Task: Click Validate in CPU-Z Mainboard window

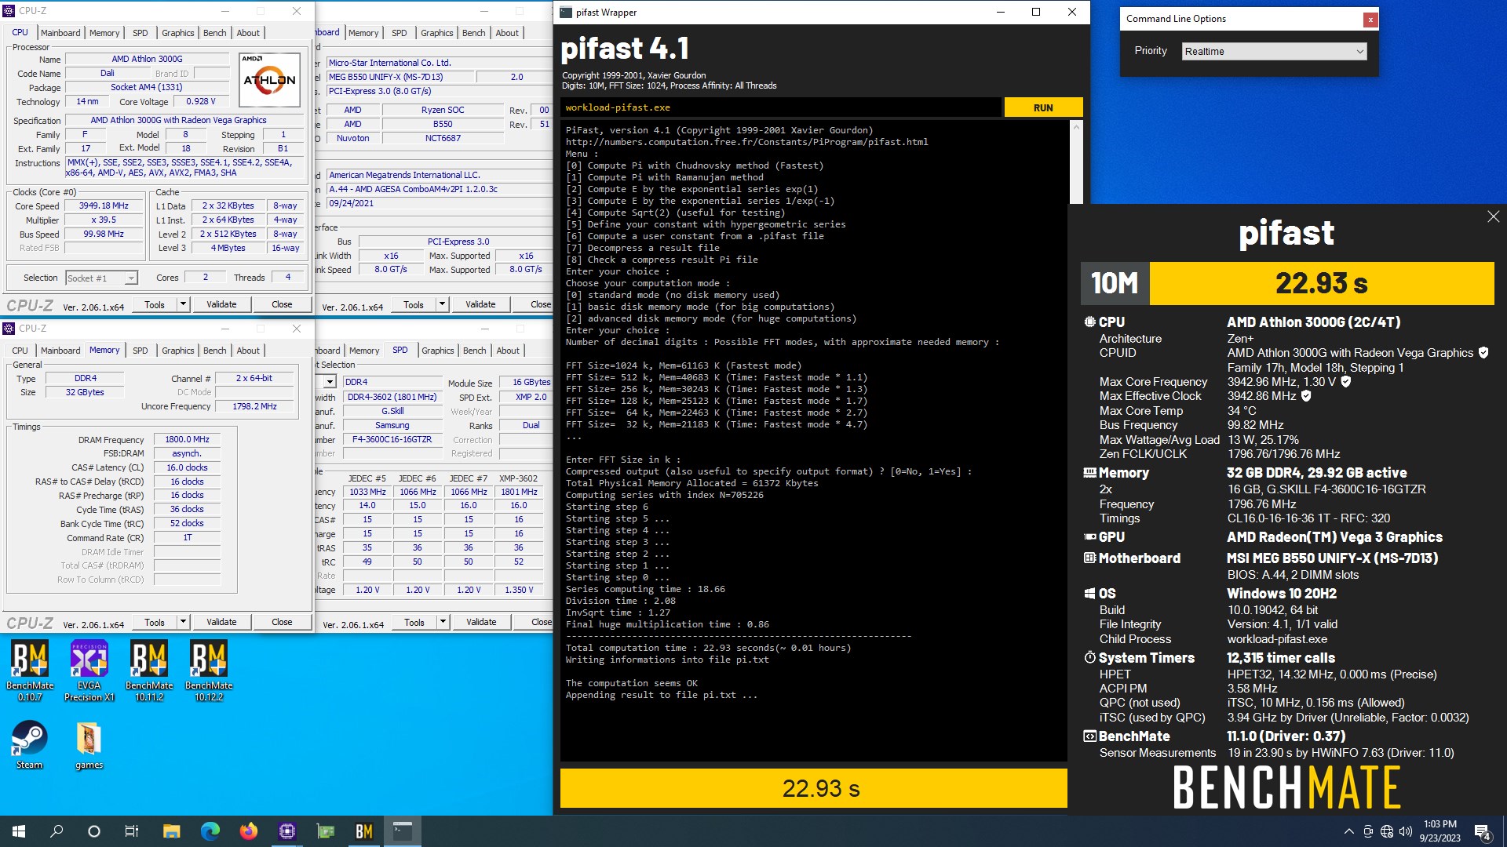Action: [480, 304]
